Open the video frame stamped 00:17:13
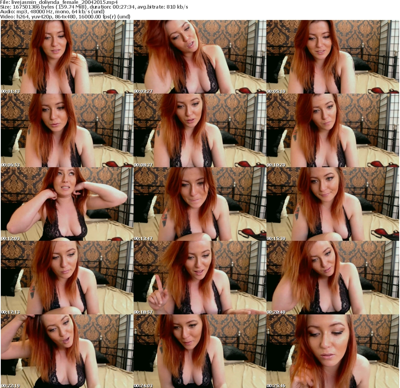 [67, 278]
